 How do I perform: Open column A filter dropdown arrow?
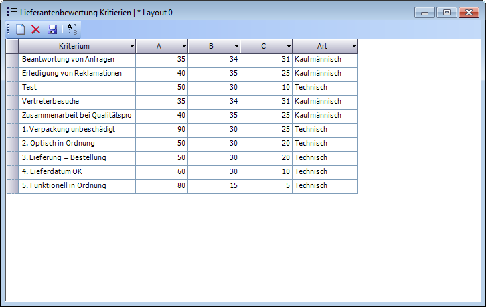click(x=184, y=46)
